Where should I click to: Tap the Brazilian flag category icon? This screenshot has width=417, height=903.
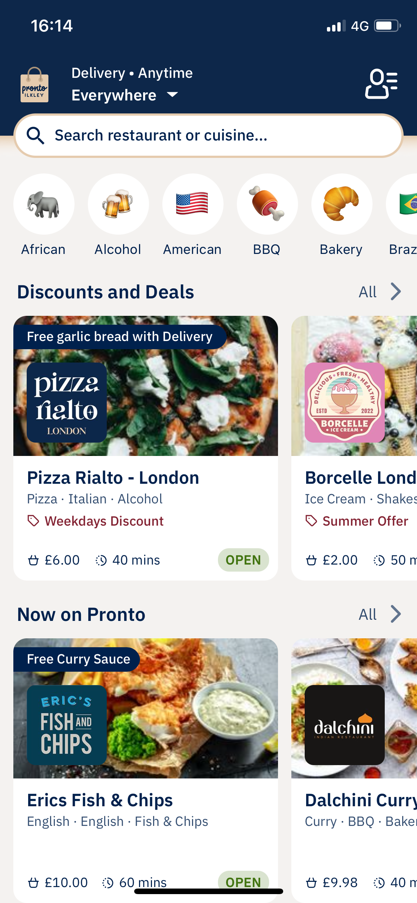(x=405, y=204)
